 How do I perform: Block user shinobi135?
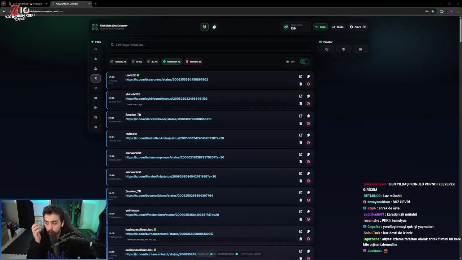tap(308, 104)
